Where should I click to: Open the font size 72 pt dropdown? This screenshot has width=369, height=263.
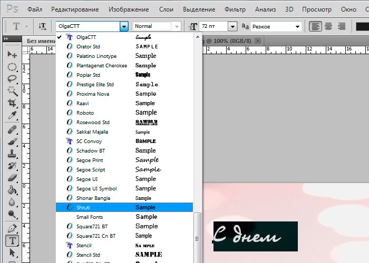(x=232, y=26)
